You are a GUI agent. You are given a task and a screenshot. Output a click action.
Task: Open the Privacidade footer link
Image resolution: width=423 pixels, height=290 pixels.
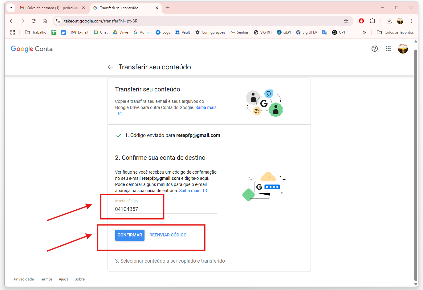[24, 279]
